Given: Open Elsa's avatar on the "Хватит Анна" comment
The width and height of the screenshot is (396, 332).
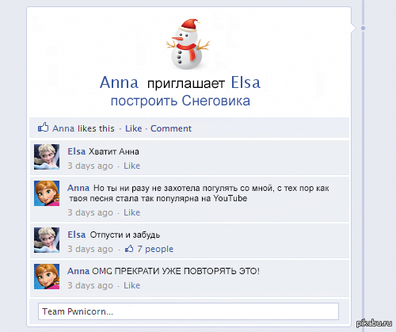Looking at the screenshot, I should click(x=47, y=157).
